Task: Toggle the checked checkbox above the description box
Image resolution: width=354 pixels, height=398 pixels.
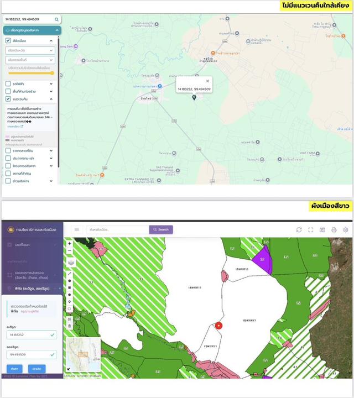Action: point(8,99)
